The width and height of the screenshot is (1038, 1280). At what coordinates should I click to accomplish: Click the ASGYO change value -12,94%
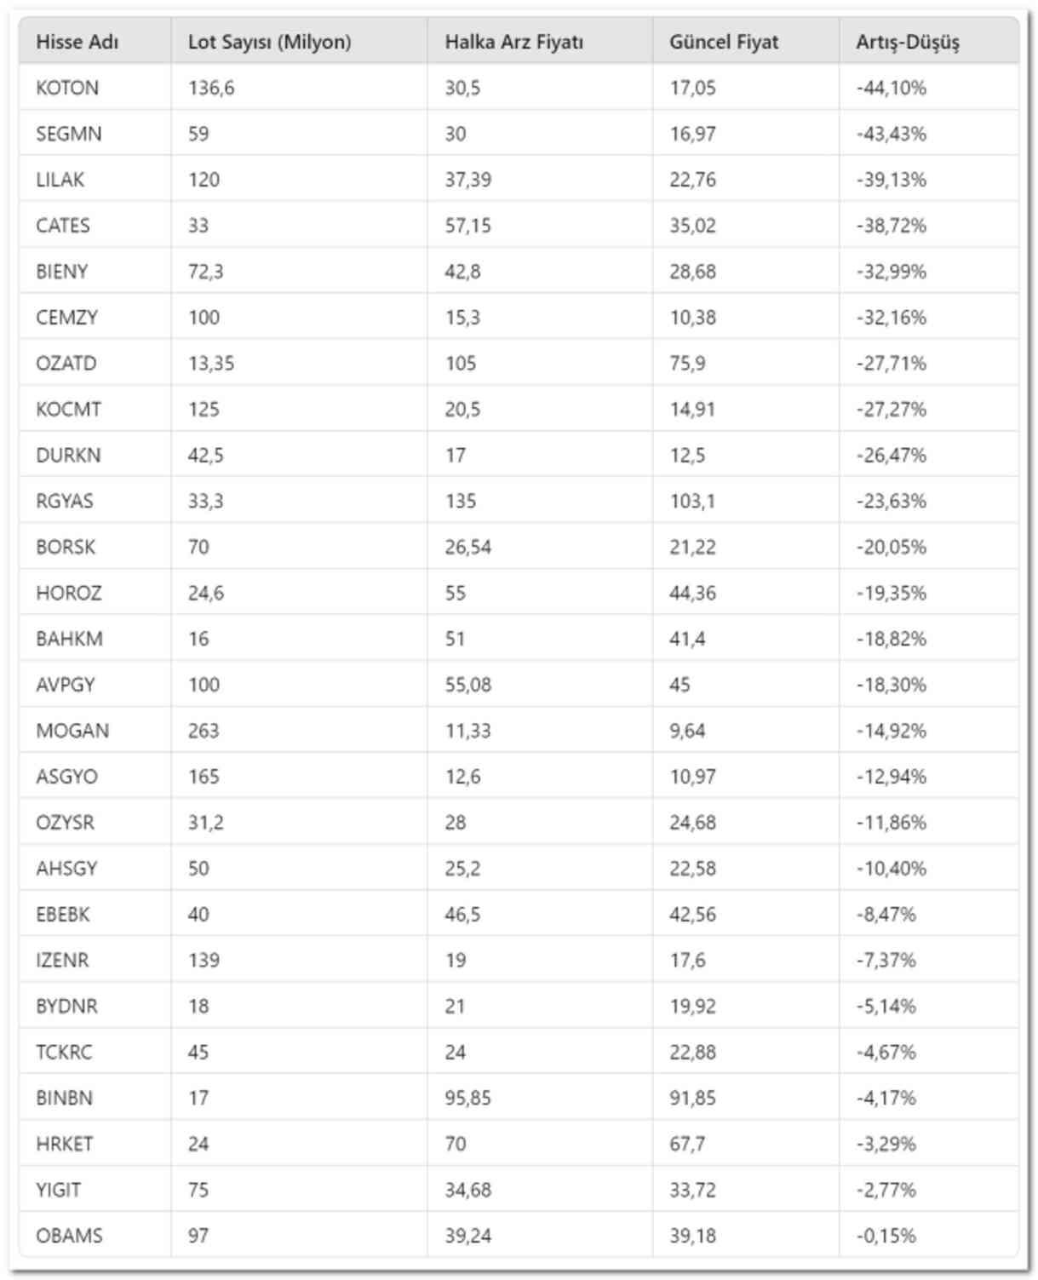(891, 777)
